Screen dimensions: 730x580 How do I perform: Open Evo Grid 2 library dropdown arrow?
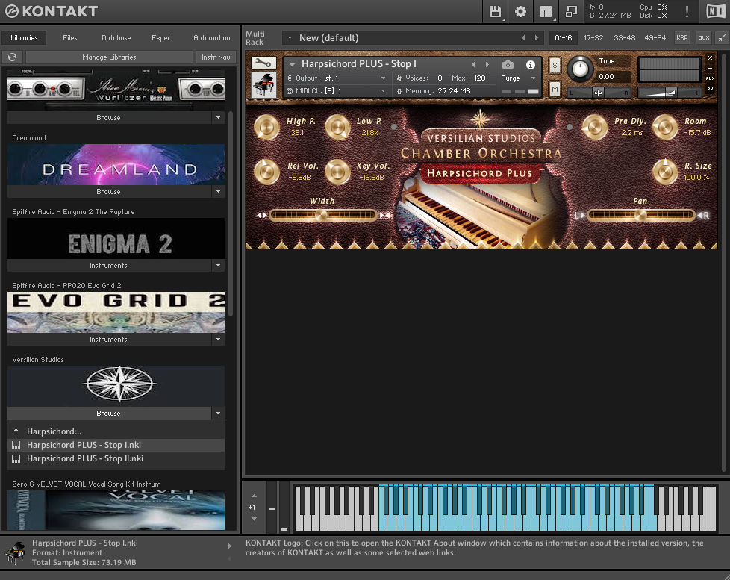[x=219, y=340]
